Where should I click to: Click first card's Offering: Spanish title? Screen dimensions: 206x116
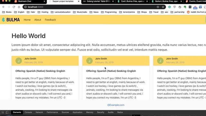pyautogui.click(x=40, y=71)
